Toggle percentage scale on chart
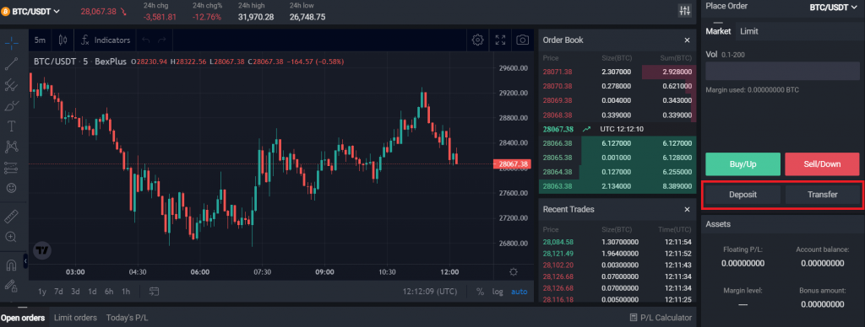This screenshot has height=327, width=865. click(x=480, y=292)
